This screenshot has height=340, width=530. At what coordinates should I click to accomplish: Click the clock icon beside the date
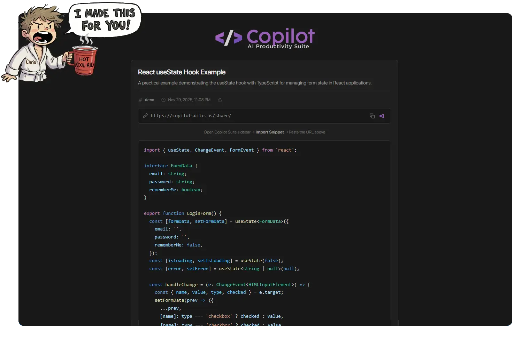pyautogui.click(x=163, y=100)
